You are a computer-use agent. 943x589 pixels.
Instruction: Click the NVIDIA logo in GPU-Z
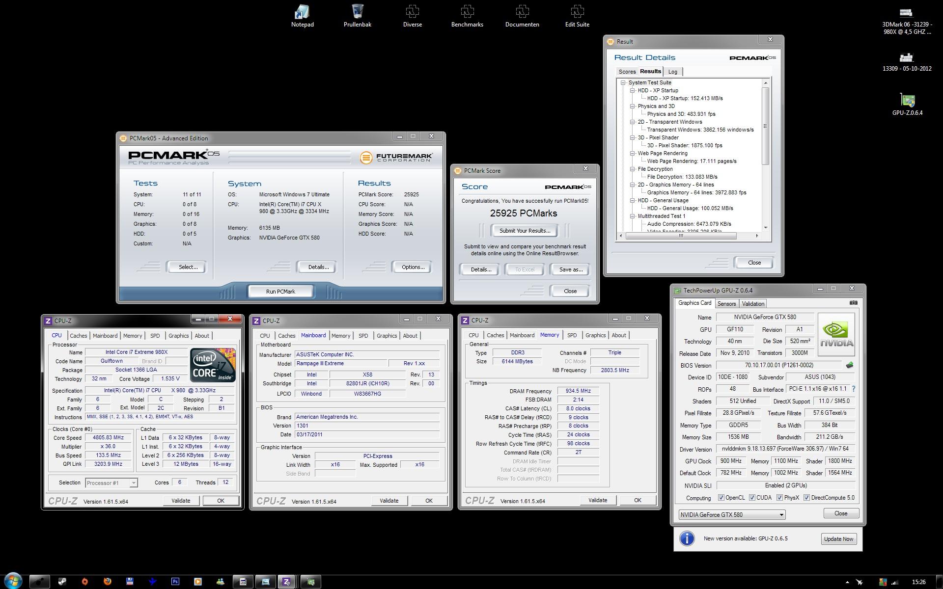pos(836,334)
